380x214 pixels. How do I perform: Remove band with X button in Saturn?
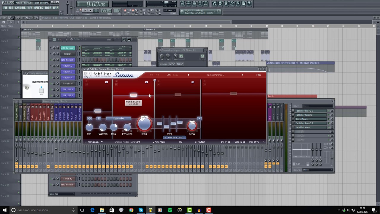click(x=199, y=118)
